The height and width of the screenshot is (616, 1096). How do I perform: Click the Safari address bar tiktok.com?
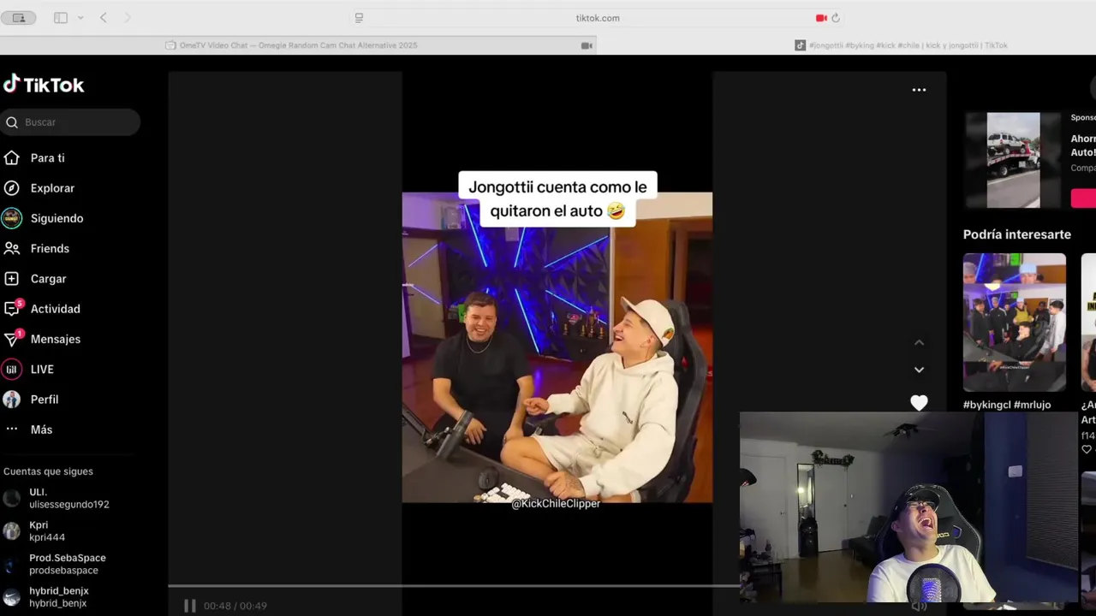(597, 18)
